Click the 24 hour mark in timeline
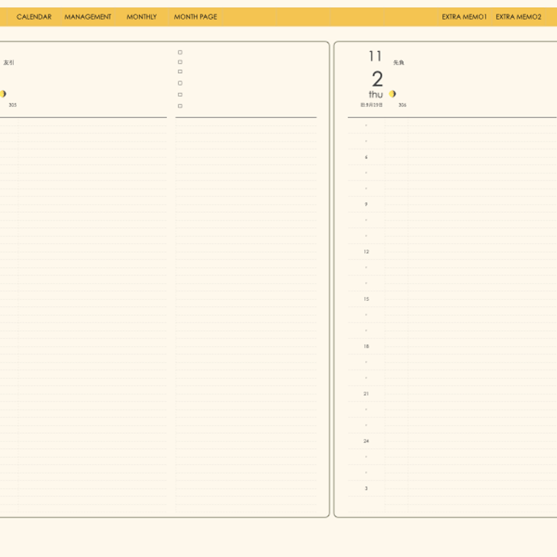 366,441
